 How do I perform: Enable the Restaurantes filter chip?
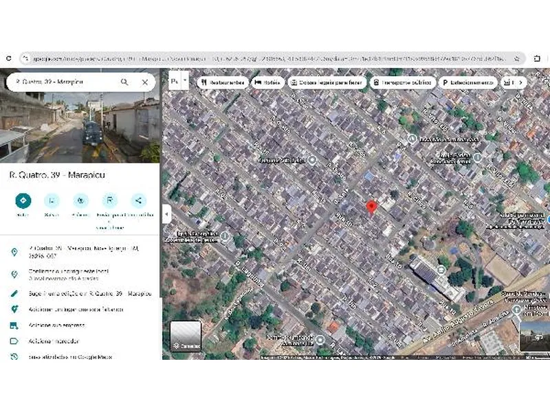222,82
